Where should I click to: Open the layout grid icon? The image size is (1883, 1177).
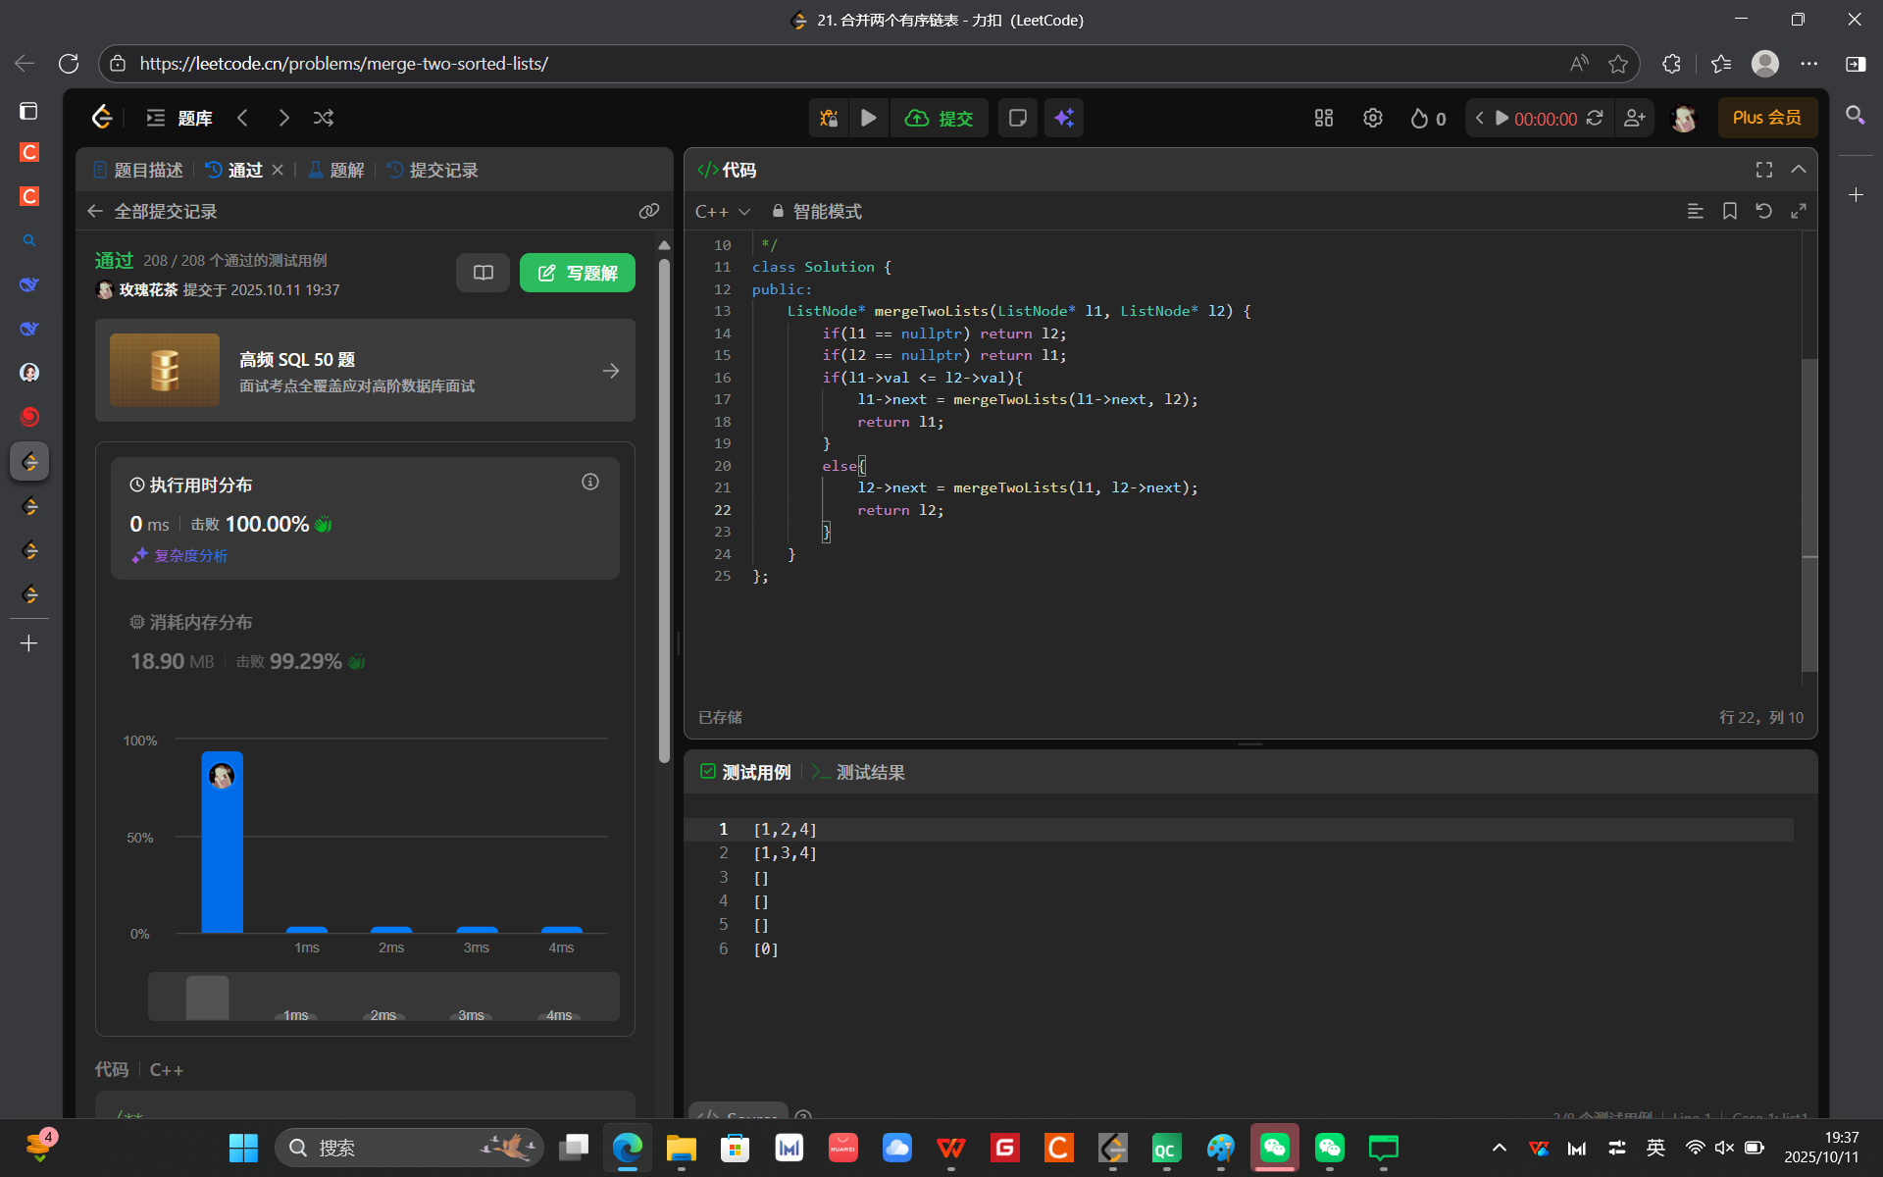1323,118
